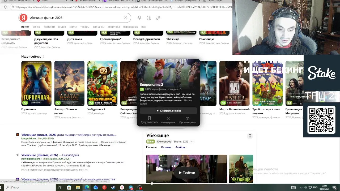Open Mail app from taskbar
Screen dimensions: 340x191
click(96, 188)
